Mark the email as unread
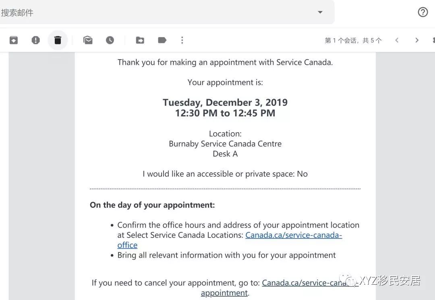The width and height of the screenshot is (435, 300). click(88, 40)
